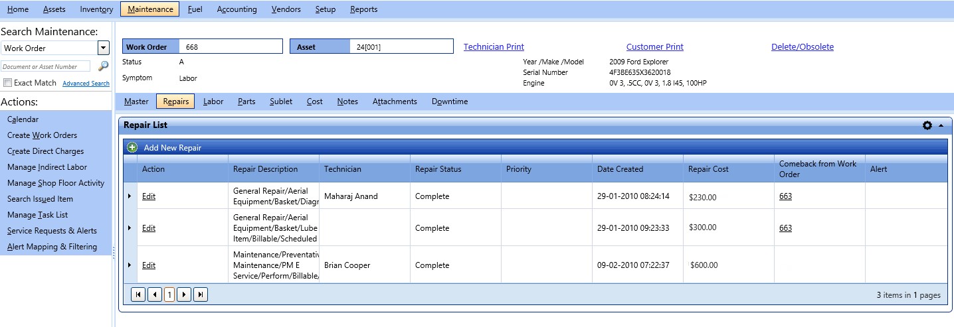The height and width of the screenshot is (327, 954).
Task: Switch to the Labor tab
Action: tap(213, 101)
